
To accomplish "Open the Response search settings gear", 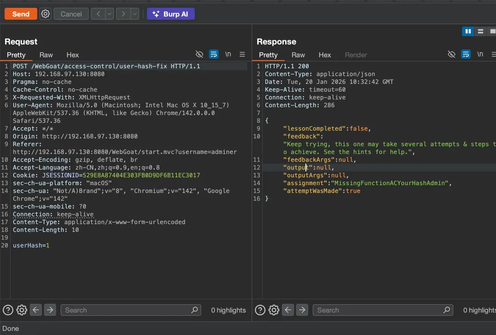I will 274,310.
